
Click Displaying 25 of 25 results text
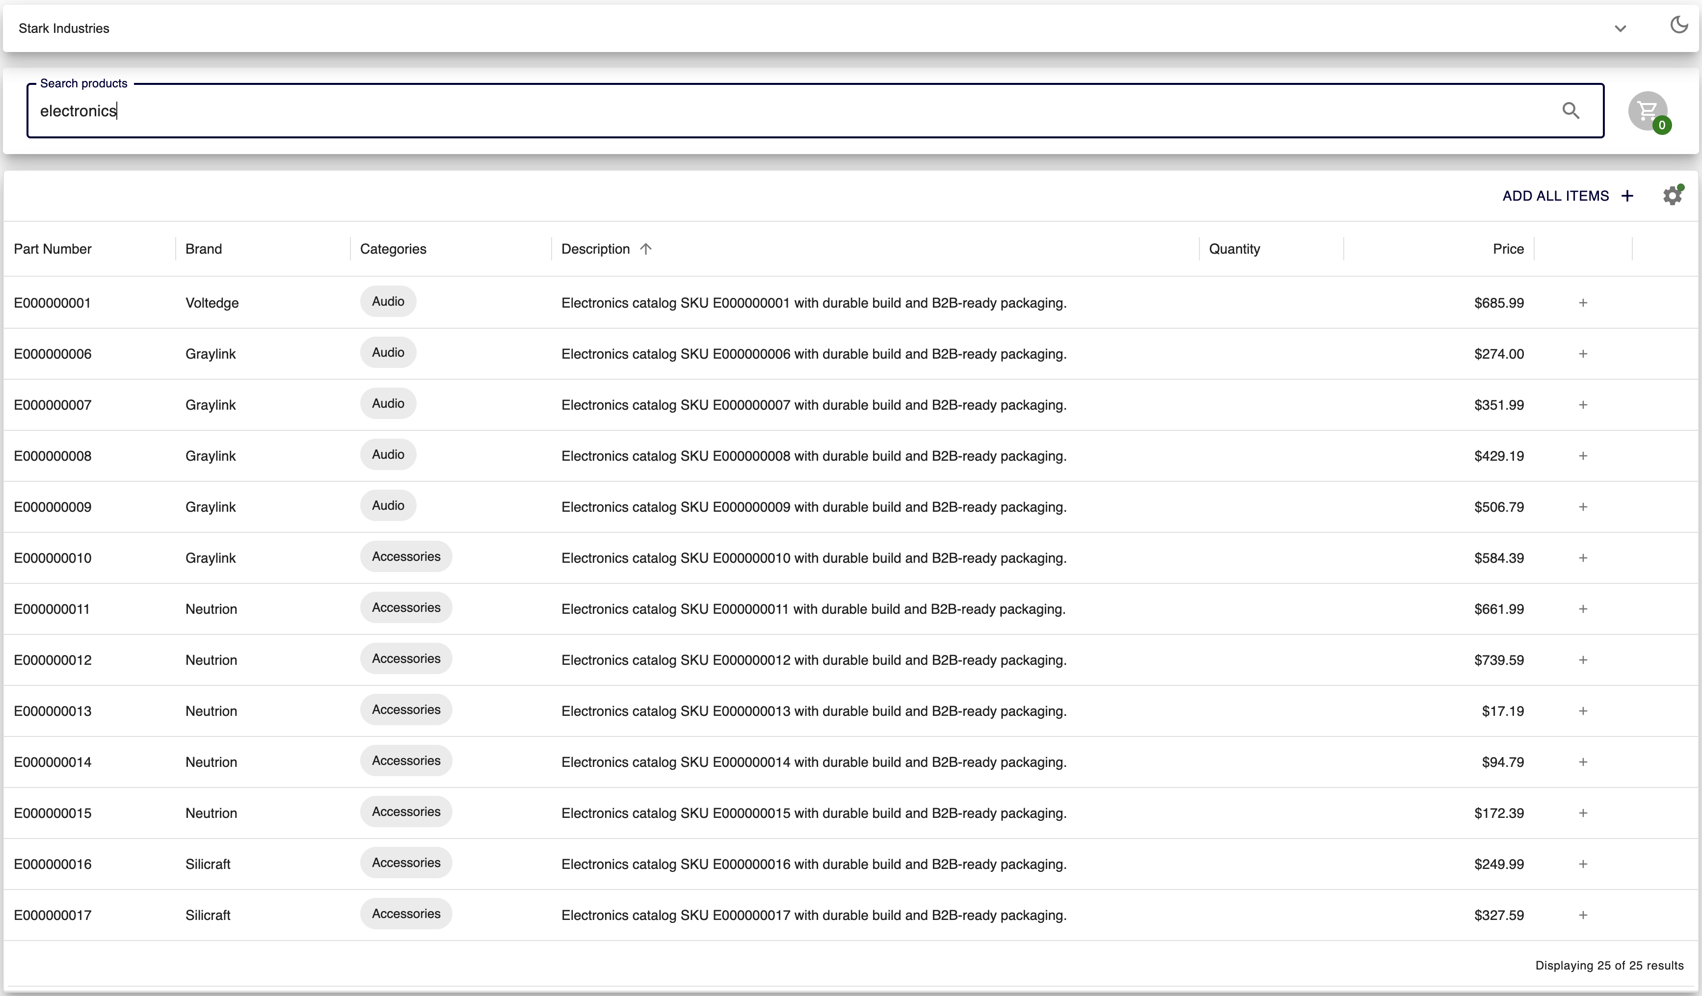(1609, 966)
